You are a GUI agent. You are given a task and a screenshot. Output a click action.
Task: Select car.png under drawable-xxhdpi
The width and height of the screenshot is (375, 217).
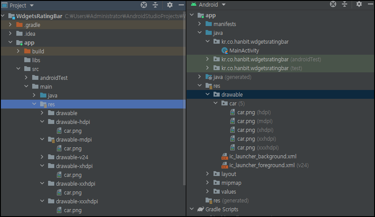[73, 193]
